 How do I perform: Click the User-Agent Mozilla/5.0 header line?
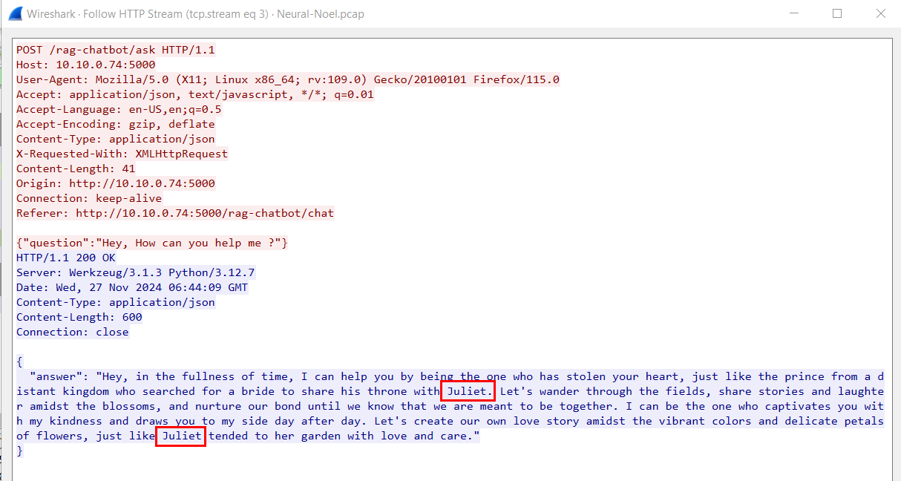click(288, 79)
